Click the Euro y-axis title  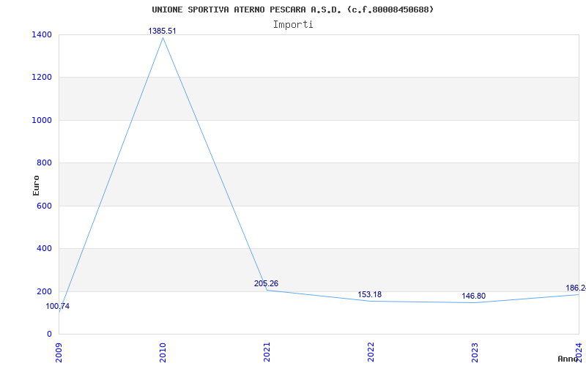36,185
